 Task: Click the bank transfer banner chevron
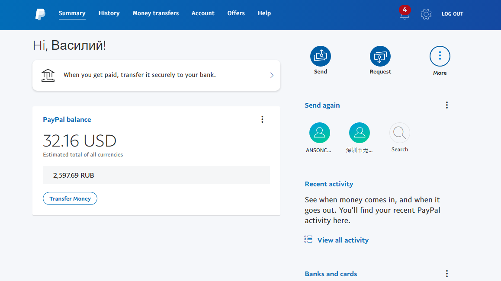[272, 75]
